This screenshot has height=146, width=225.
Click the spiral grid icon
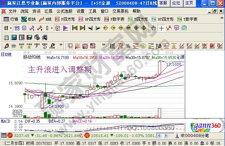(45, 46)
